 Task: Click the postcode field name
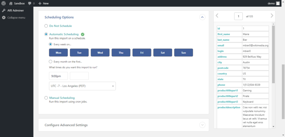tap(223, 68)
